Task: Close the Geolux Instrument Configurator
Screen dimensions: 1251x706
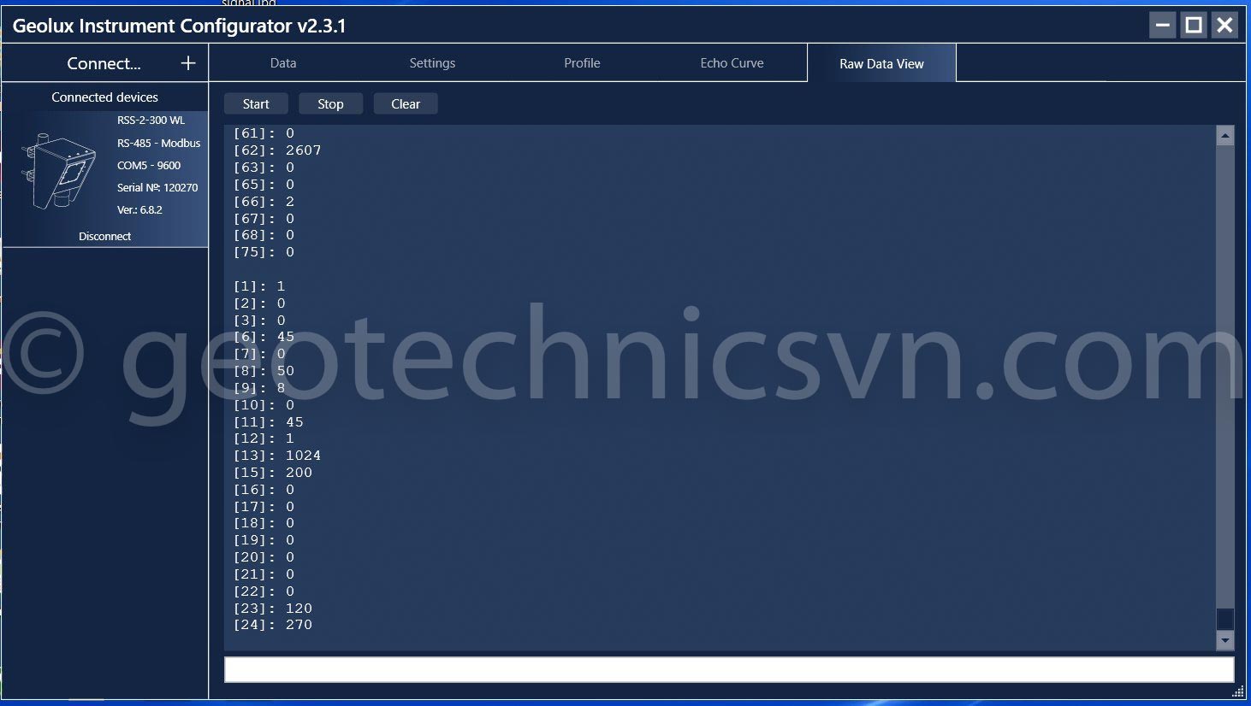Action: (x=1225, y=26)
